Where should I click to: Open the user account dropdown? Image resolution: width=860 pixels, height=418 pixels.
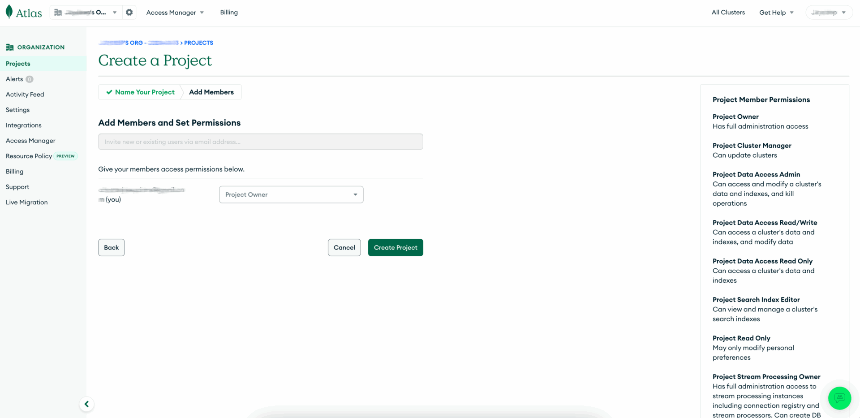pyautogui.click(x=829, y=13)
